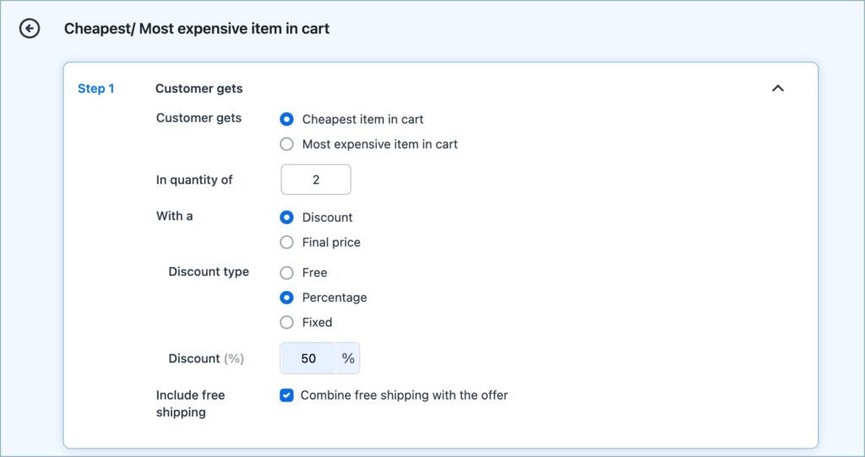
Task: Choose the Discount radio option
Action: (286, 217)
